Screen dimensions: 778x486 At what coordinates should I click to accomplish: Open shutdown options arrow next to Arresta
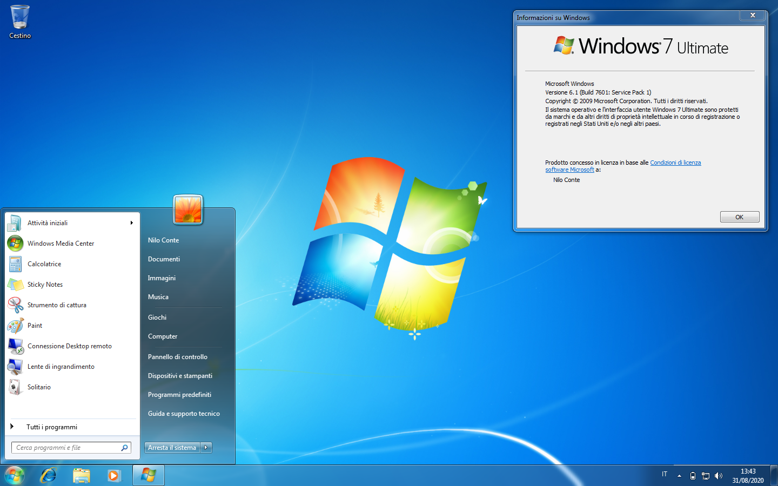(x=206, y=448)
